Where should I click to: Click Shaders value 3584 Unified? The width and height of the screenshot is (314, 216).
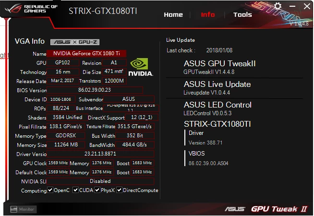68,117
